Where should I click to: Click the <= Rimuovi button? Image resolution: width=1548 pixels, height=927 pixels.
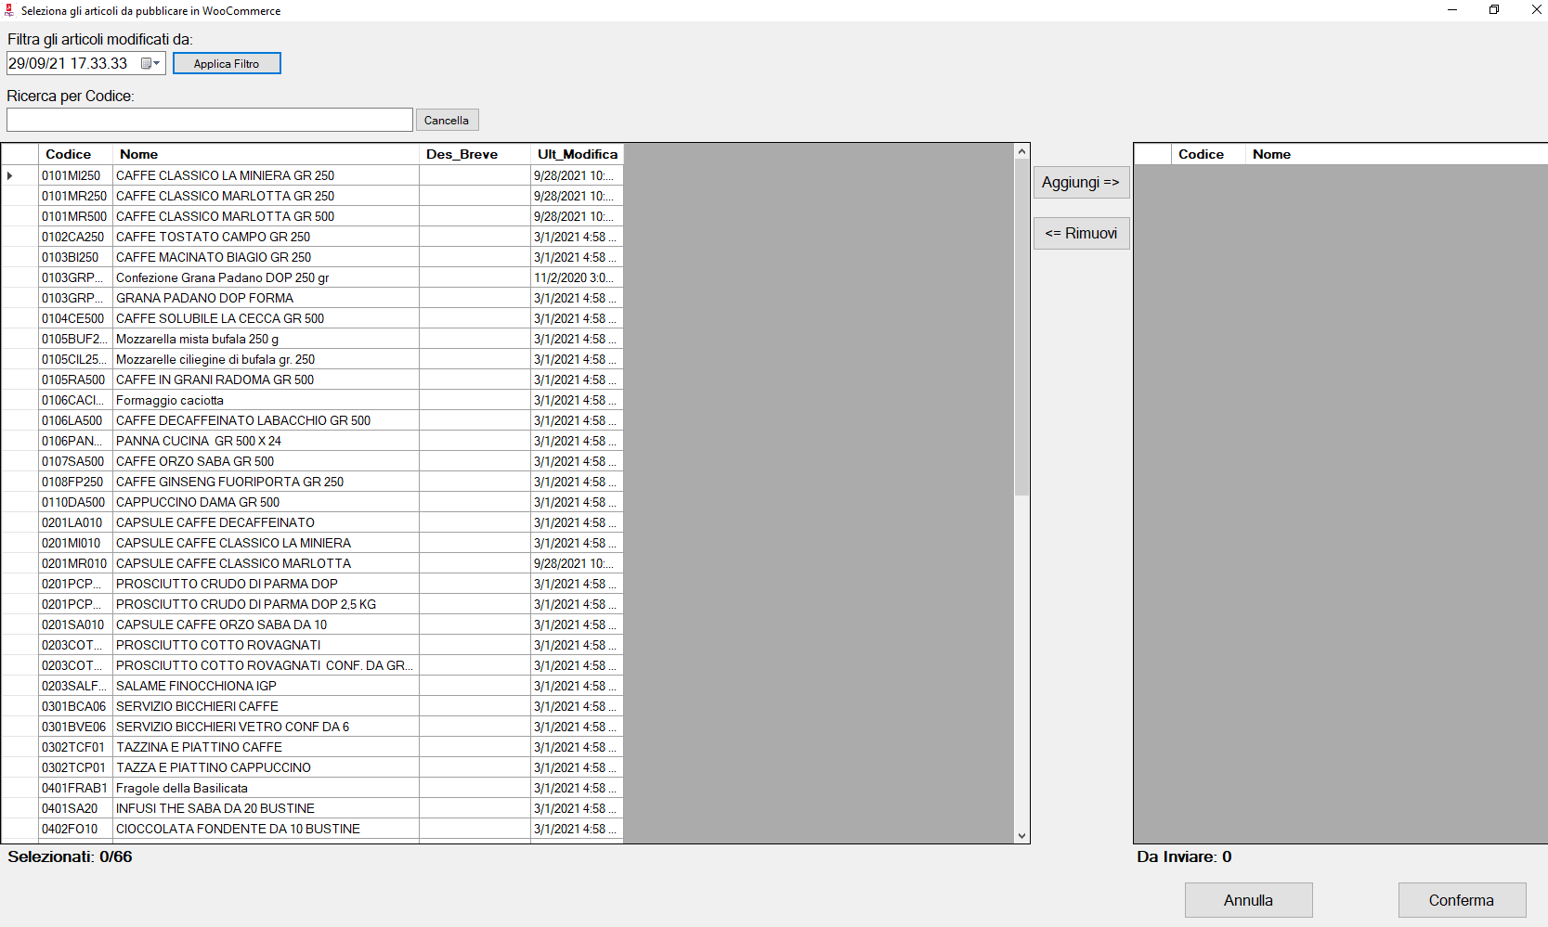tap(1081, 234)
